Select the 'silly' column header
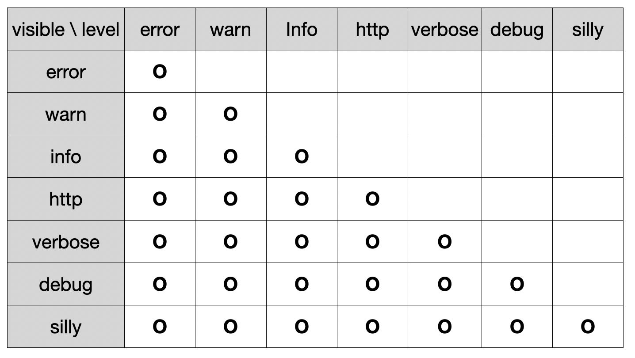The image size is (635, 358). point(588,30)
